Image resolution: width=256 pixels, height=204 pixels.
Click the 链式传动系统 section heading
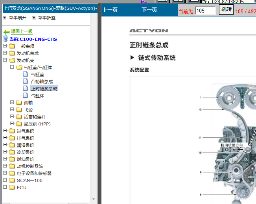pos(157,58)
